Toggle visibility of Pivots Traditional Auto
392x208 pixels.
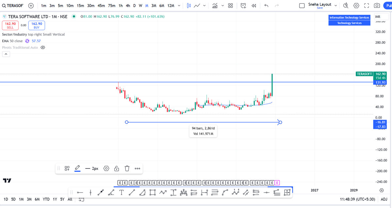coord(42,47)
